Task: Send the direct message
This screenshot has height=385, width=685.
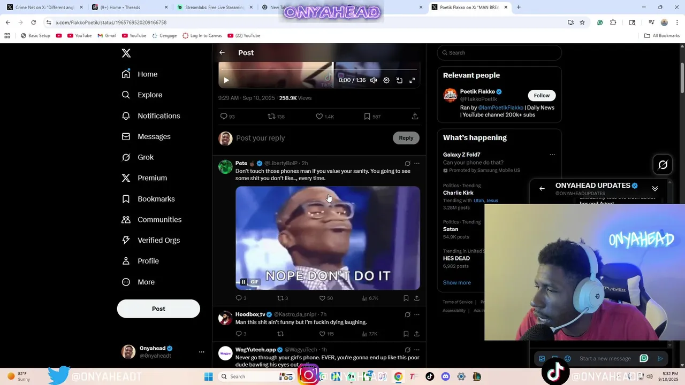Action: 660,359
